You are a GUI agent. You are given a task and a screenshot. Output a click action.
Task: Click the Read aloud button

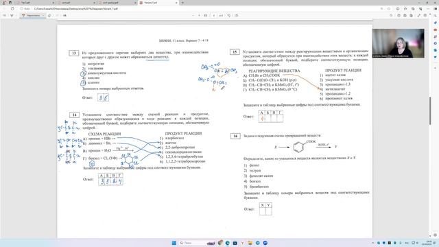pos(64,15)
